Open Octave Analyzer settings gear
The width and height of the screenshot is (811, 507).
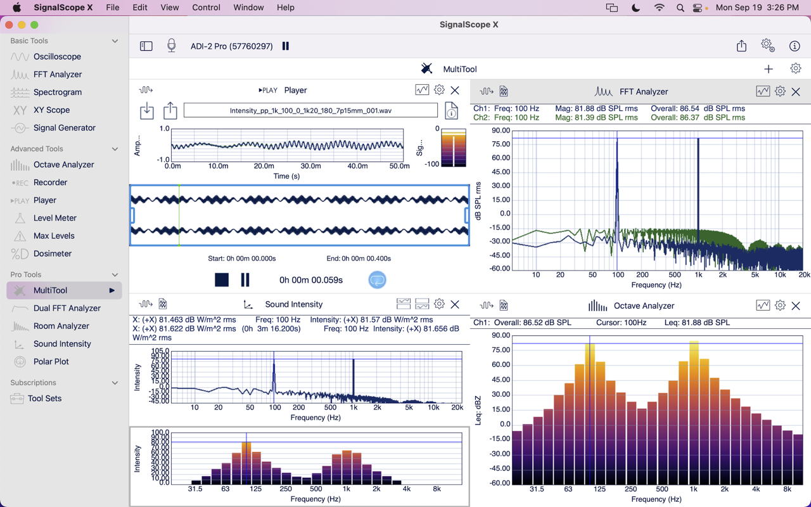(780, 305)
